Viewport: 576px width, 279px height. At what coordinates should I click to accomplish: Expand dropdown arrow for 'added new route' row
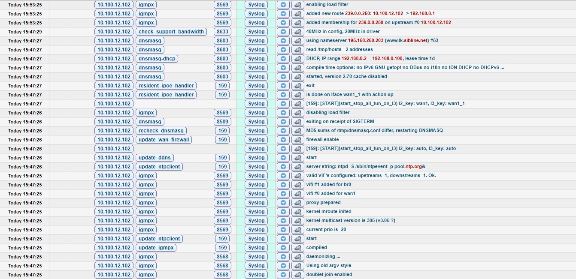coord(283,14)
